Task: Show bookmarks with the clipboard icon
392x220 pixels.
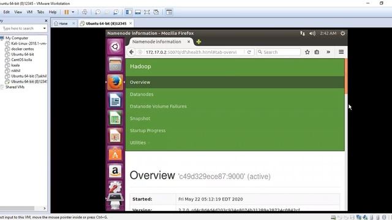Action: click(x=317, y=52)
